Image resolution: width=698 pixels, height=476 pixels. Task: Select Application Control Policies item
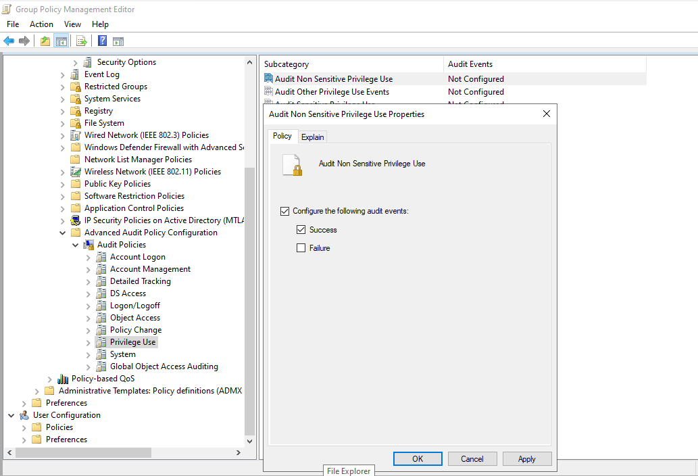click(134, 208)
